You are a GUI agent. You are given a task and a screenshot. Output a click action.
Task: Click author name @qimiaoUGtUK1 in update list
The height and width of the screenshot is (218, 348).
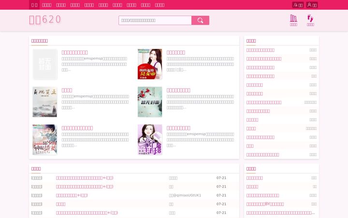185,195
